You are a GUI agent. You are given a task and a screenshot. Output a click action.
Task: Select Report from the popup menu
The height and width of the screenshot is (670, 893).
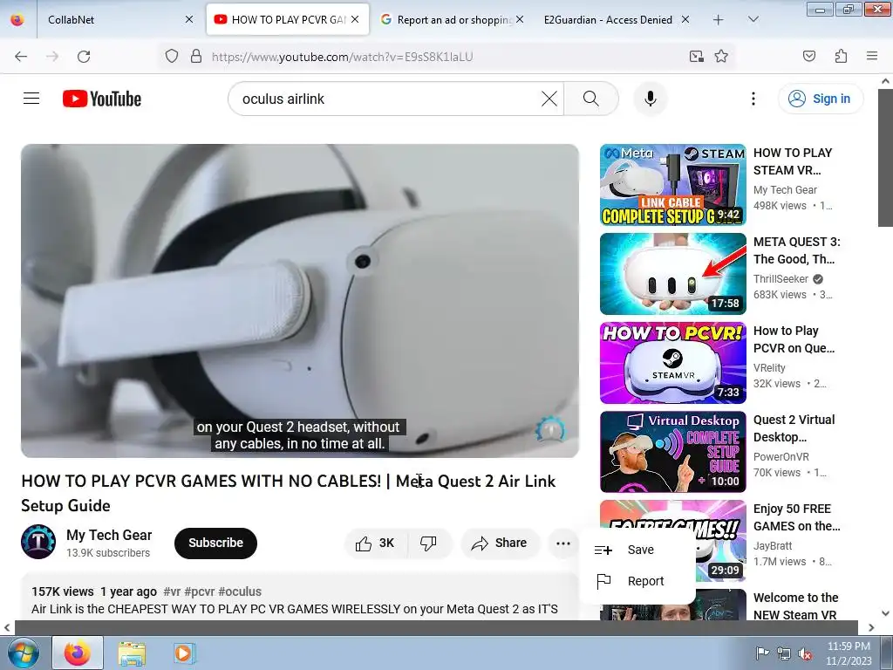click(x=637, y=581)
